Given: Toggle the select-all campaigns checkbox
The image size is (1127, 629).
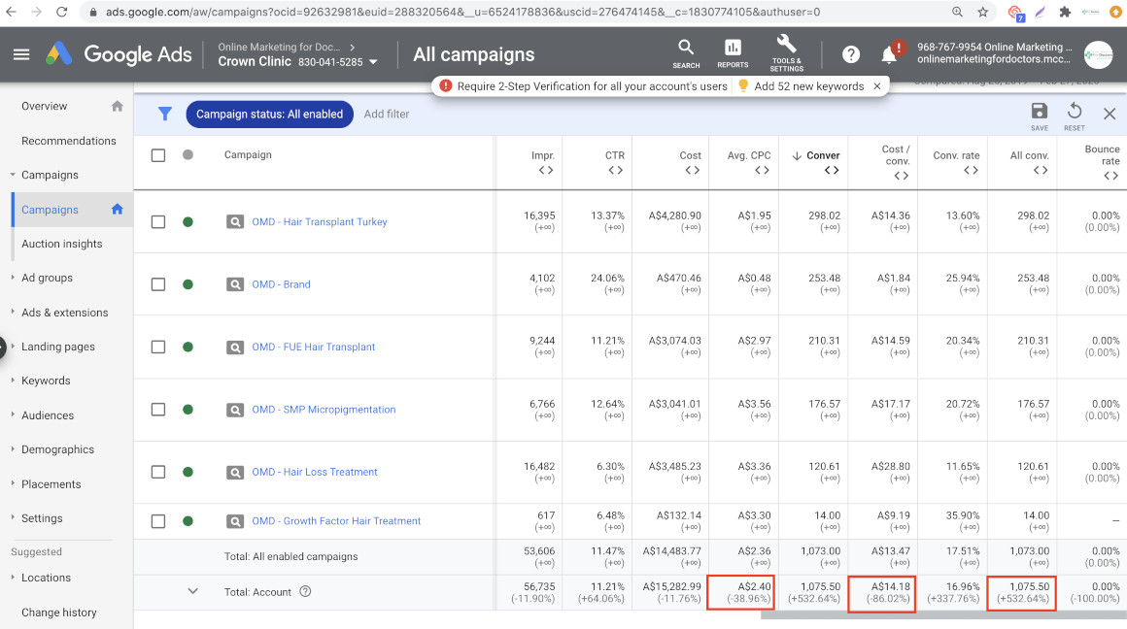Looking at the screenshot, I should click(158, 155).
